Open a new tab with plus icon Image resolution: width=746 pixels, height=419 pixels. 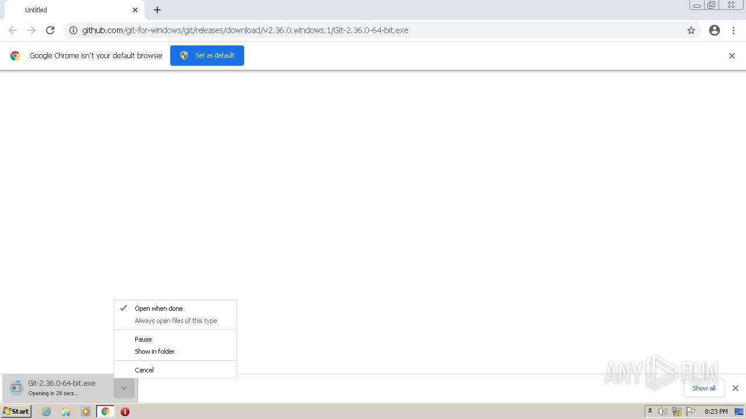click(157, 10)
